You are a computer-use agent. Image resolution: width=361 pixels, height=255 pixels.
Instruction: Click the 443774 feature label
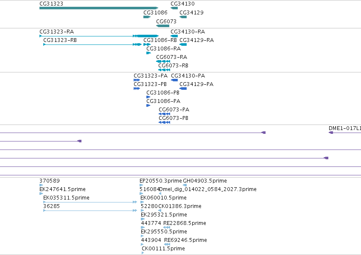point(151,223)
